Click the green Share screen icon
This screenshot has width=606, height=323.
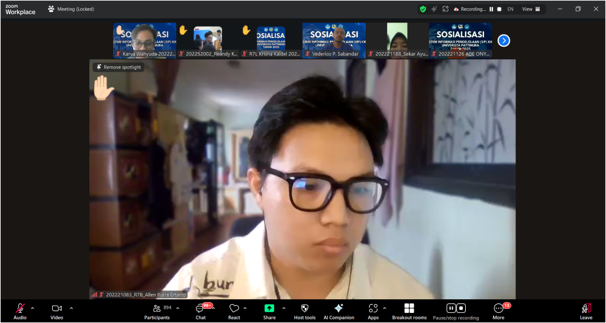(x=269, y=308)
